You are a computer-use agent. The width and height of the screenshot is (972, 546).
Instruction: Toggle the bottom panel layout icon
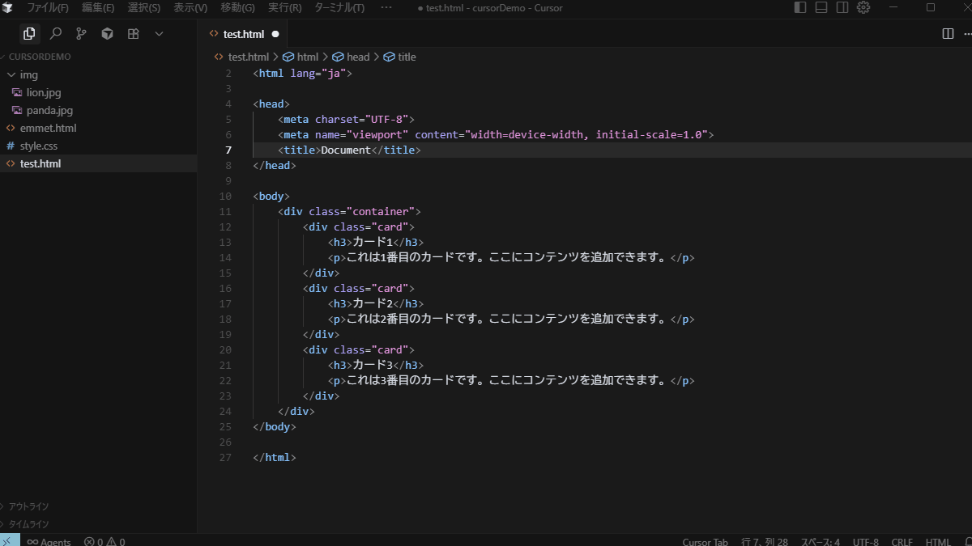[x=821, y=8]
